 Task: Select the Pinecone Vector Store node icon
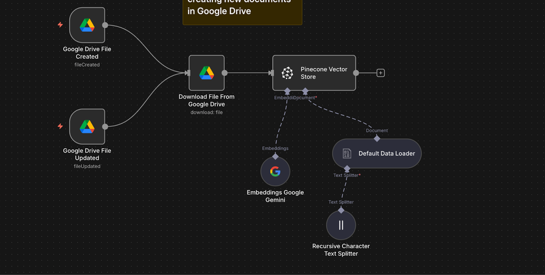click(x=287, y=73)
